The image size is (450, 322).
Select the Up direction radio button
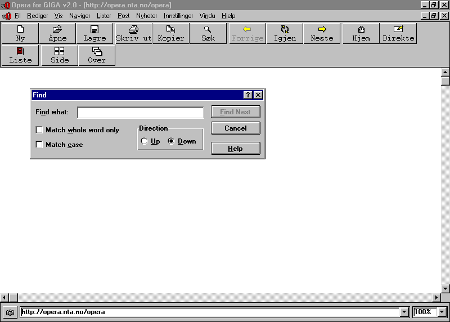(x=144, y=141)
